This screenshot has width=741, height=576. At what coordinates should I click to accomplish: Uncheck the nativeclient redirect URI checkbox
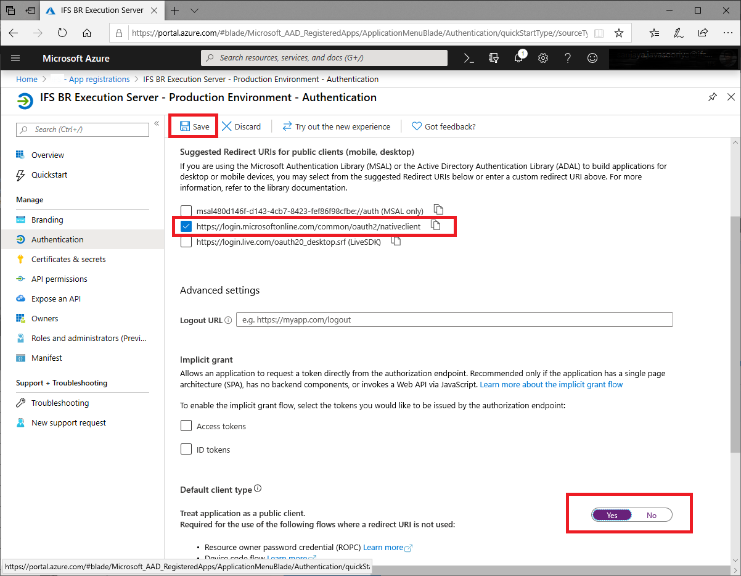(186, 227)
